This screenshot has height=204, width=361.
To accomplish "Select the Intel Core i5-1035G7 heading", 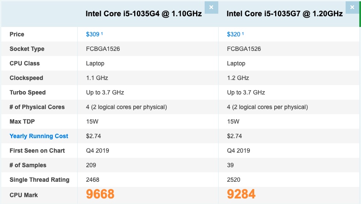I will point(285,14).
